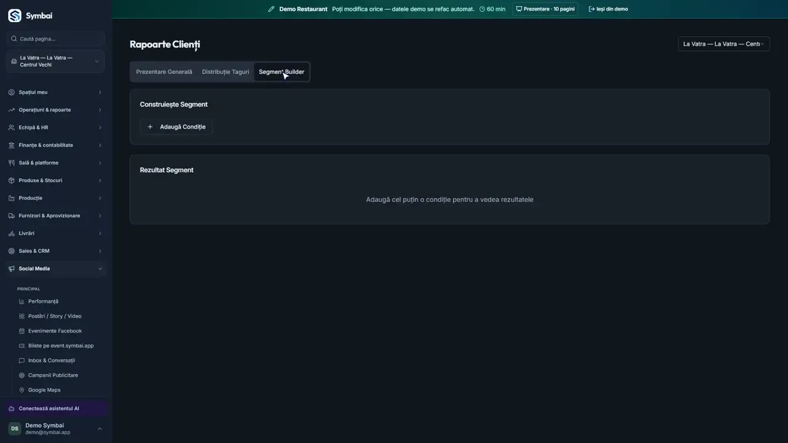Viewport: 788px width, 443px height.
Task: Click the Finanțe & contabilitate bank icon
Action: 12,145
